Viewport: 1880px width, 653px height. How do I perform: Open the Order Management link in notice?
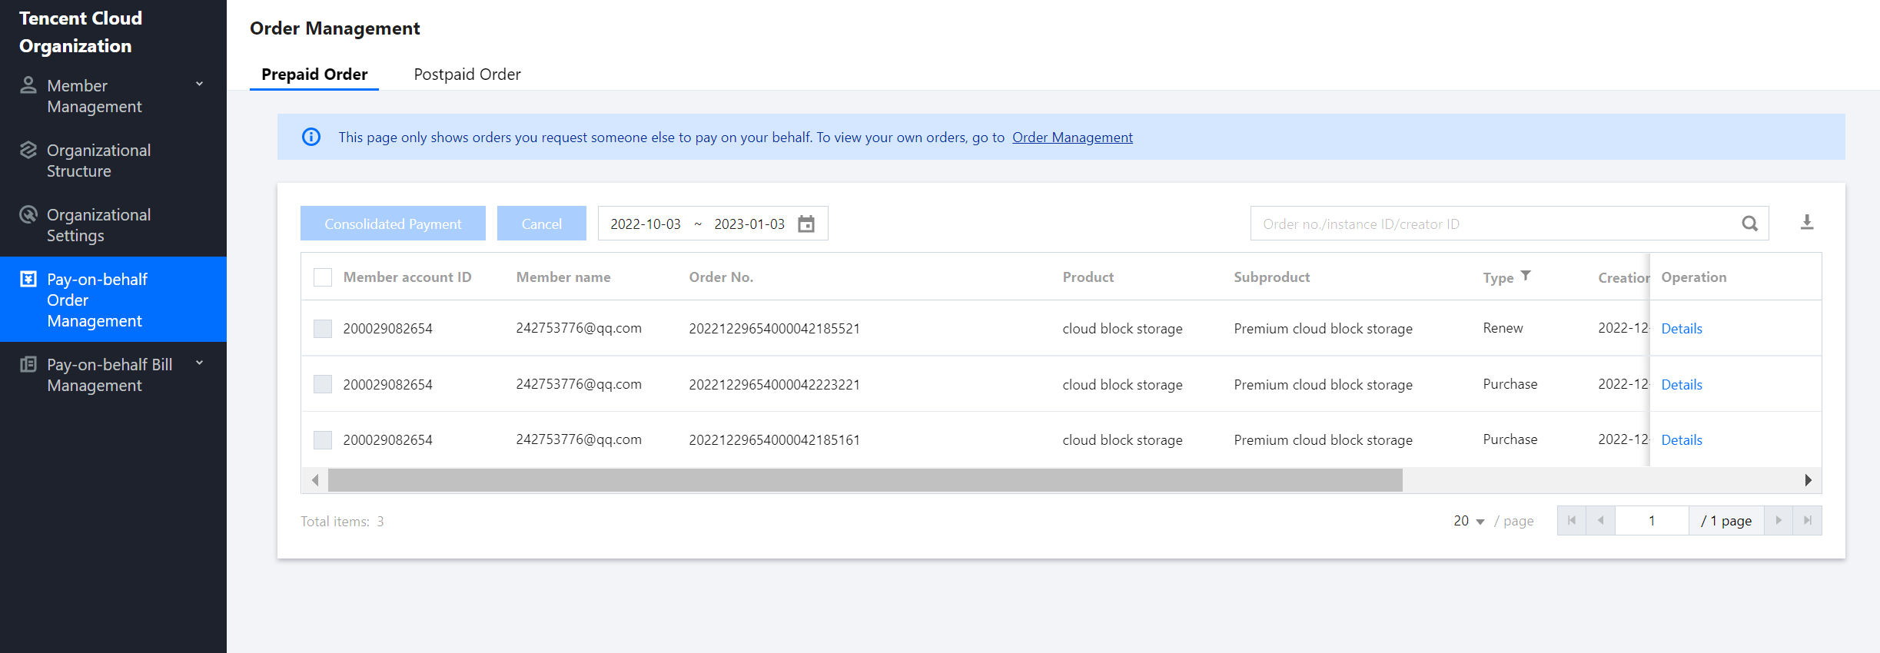click(1072, 138)
